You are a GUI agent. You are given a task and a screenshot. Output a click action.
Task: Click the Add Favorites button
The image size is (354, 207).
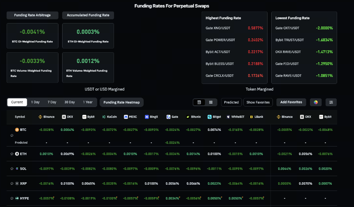click(291, 102)
